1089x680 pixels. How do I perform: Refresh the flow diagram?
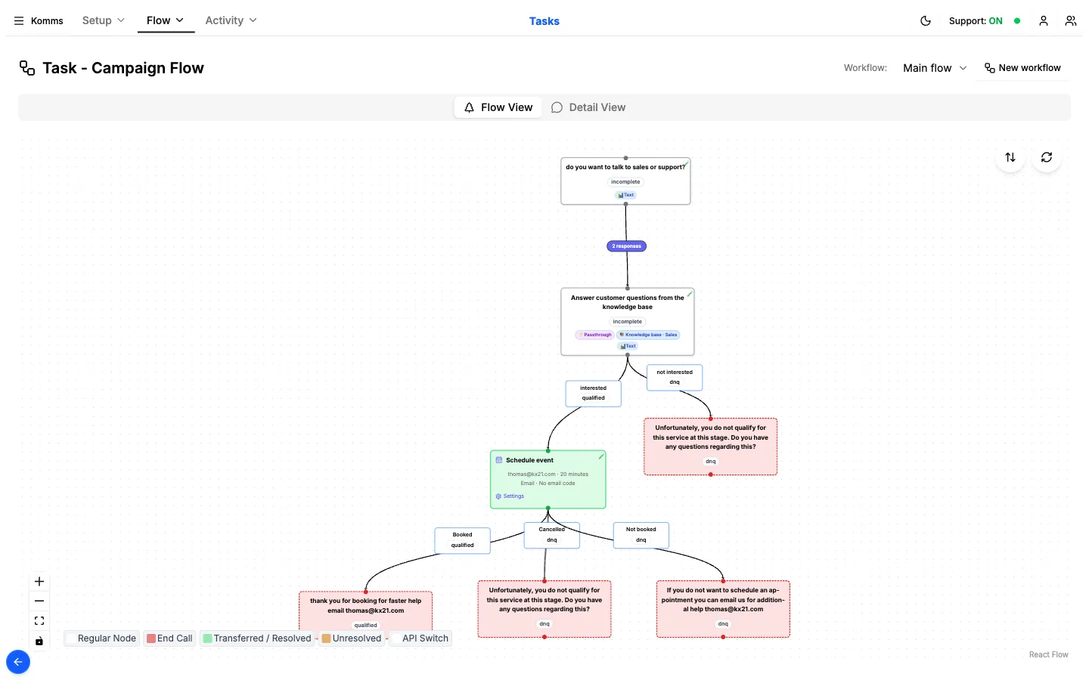pos(1047,157)
